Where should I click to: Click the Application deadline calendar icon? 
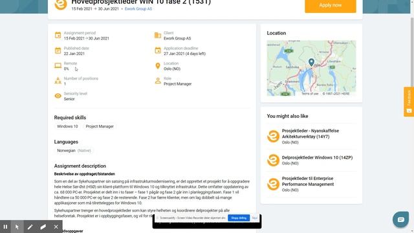click(158, 50)
